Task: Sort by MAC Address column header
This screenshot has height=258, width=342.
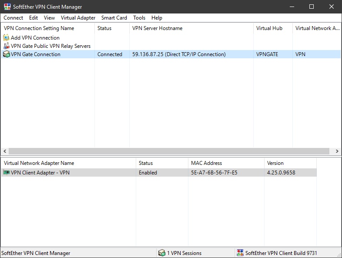Action: 226,163
